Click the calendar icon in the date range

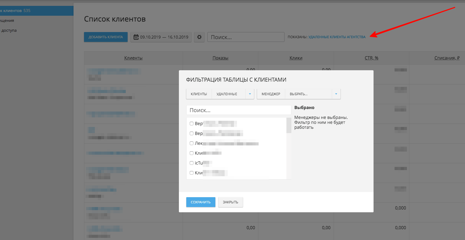(136, 37)
